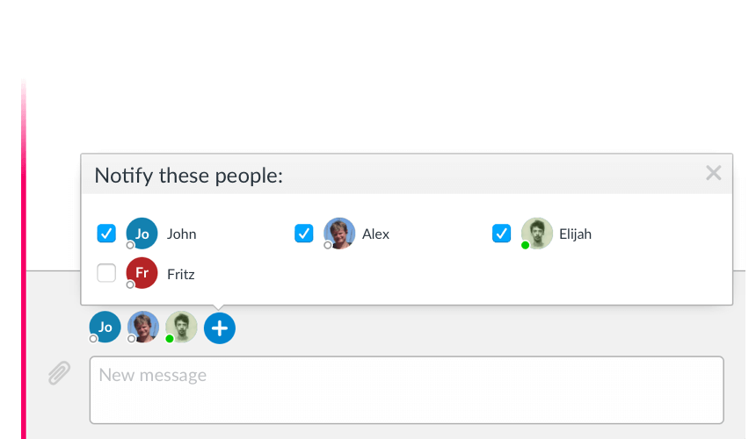Select the John name label

click(182, 234)
